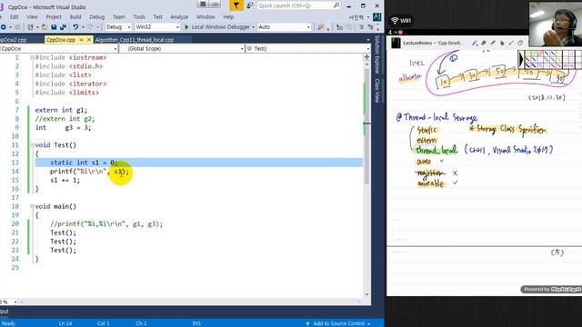The width and height of the screenshot is (582, 327).
Task: Toggle the INS insert mode indicator
Action: pyautogui.click(x=196, y=323)
